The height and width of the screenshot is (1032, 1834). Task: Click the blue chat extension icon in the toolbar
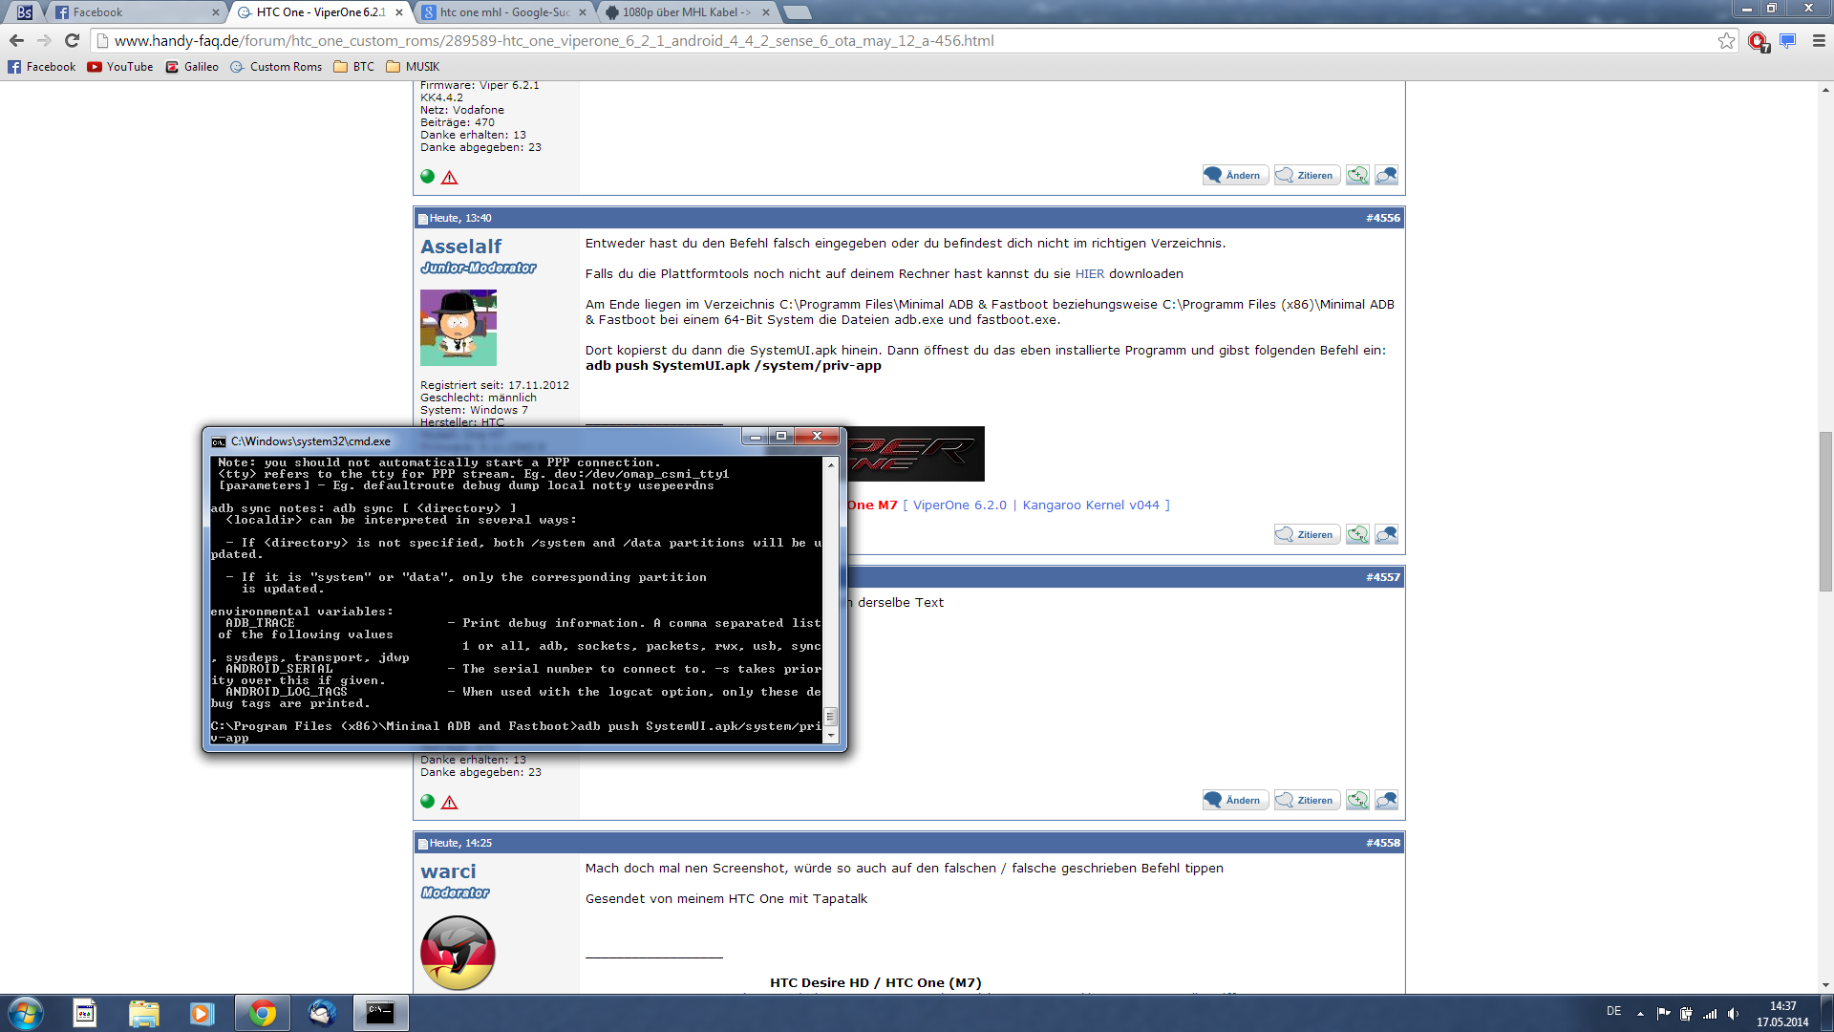tap(1788, 40)
